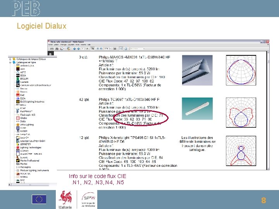Select BRILUM catalogue entry
This screenshot has height=209, width=279.
tap(24, 79)
